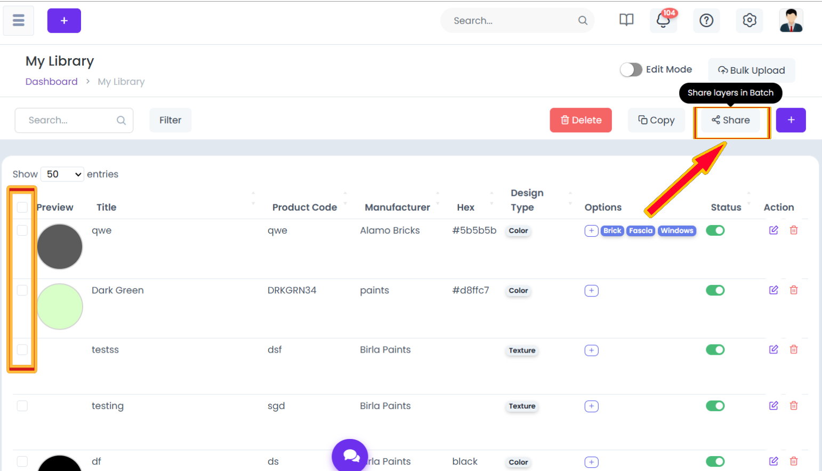Click the purple plus button in top header
The height and width of the screenshot is (471, 822).
click(64, 21)
